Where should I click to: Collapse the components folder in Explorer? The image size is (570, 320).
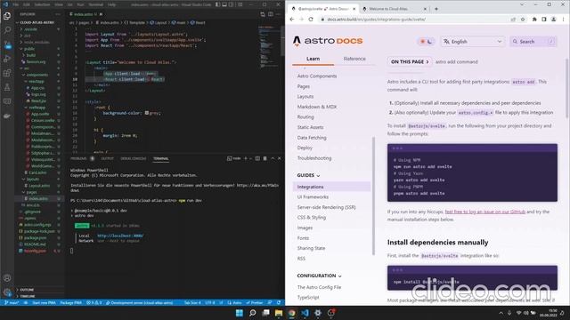point(37,75)
